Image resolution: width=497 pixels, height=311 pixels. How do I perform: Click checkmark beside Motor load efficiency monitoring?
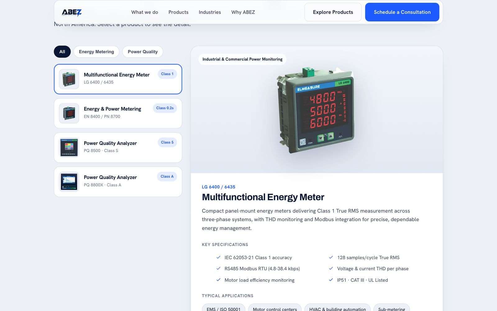click(x=218, y=280)
